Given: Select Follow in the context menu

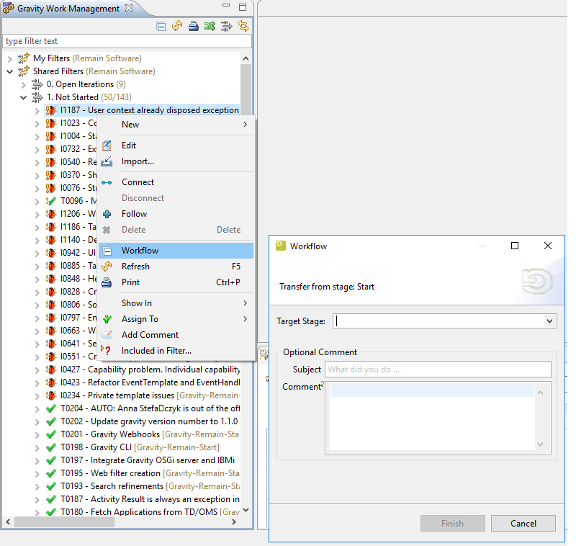Looking at the screenshot, I should pos(134,214).
